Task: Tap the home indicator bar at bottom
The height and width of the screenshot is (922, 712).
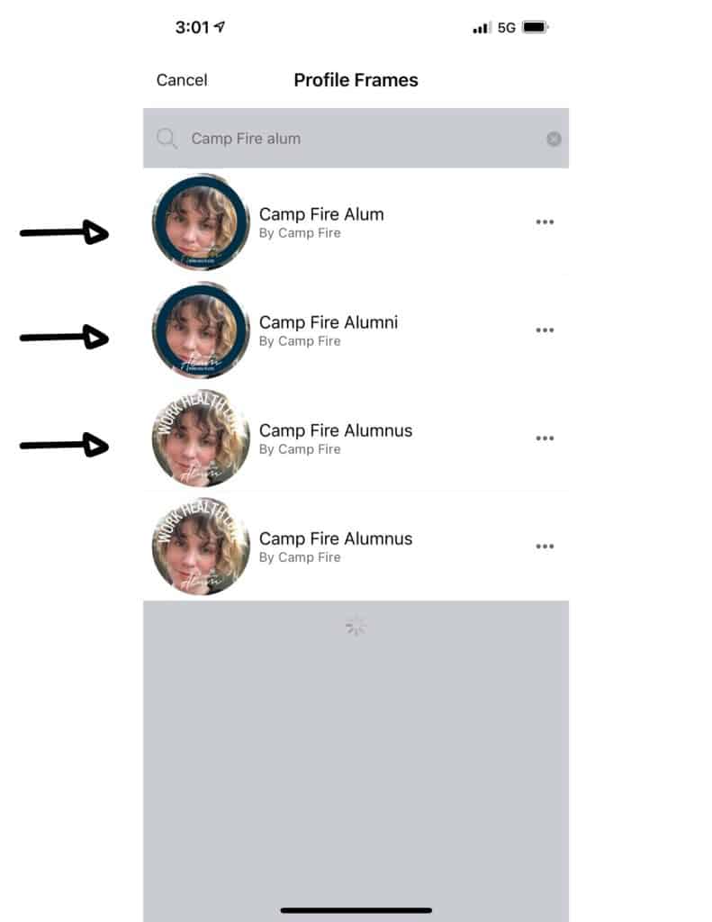Action: 356,910
